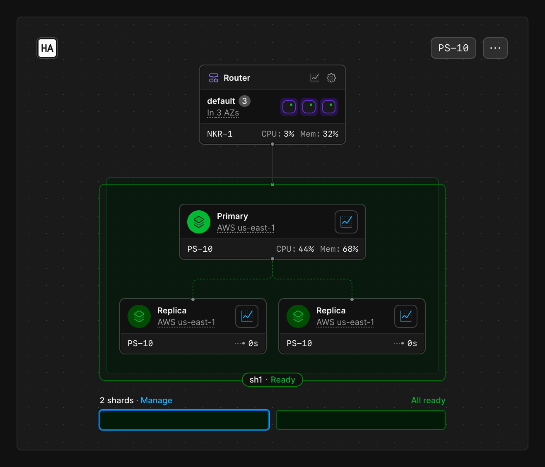545x467 pixels.
Task: Click right Replica AWS us-east-1 region link
Action: pos(345,322)
